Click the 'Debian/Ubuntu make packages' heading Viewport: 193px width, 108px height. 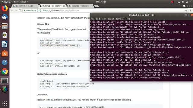pyautogui.click(x=52, y=74)
